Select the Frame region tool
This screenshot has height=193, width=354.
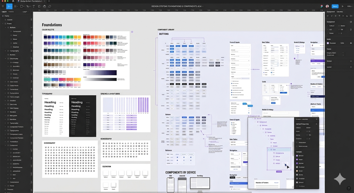point(15,6)
